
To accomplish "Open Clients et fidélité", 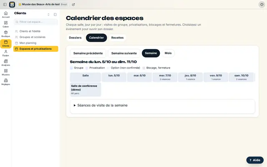I will pyautogui.click(x=36, y=31).
